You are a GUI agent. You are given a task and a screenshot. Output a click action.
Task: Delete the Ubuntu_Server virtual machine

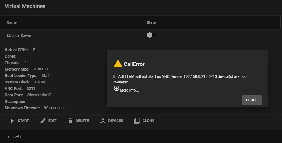point(78,121)
